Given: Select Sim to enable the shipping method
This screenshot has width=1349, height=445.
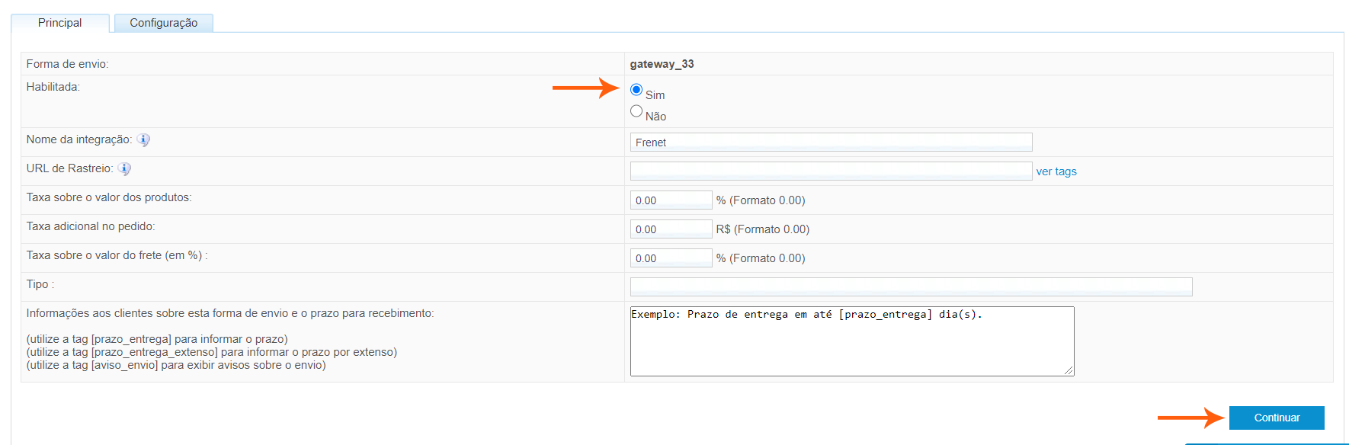Looking at the screenshot, I should click(636, 90).
